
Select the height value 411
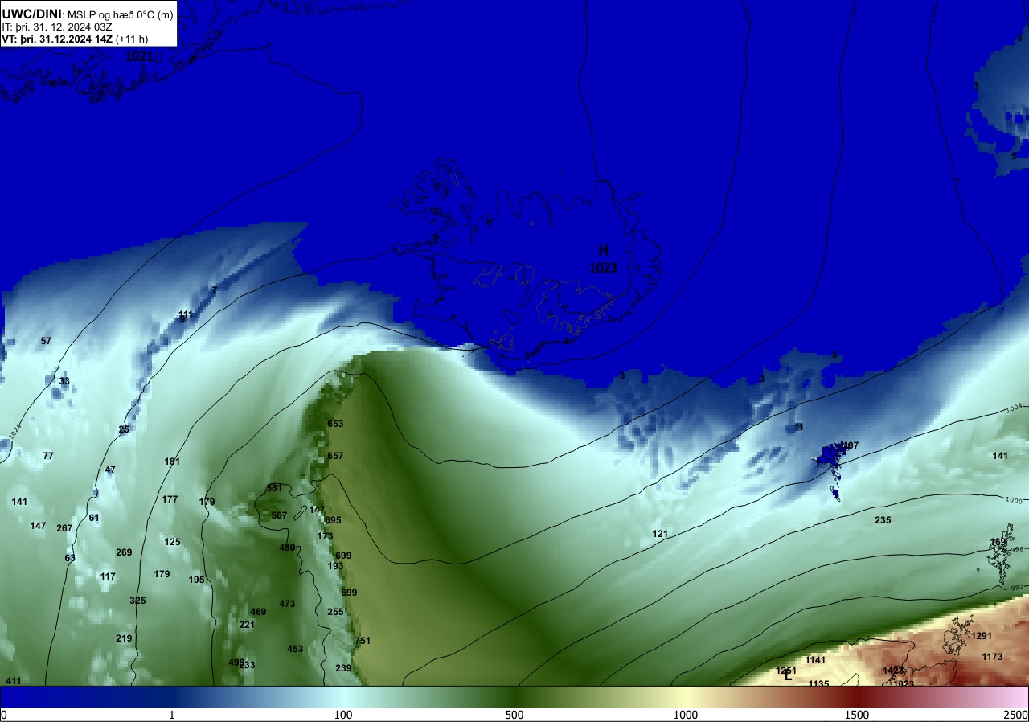pyautogui.click(x=14, y=681)
